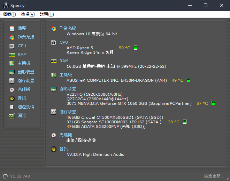Click the Windows flag icon in sidebar

pyautogui.click(x=12, y=37)
